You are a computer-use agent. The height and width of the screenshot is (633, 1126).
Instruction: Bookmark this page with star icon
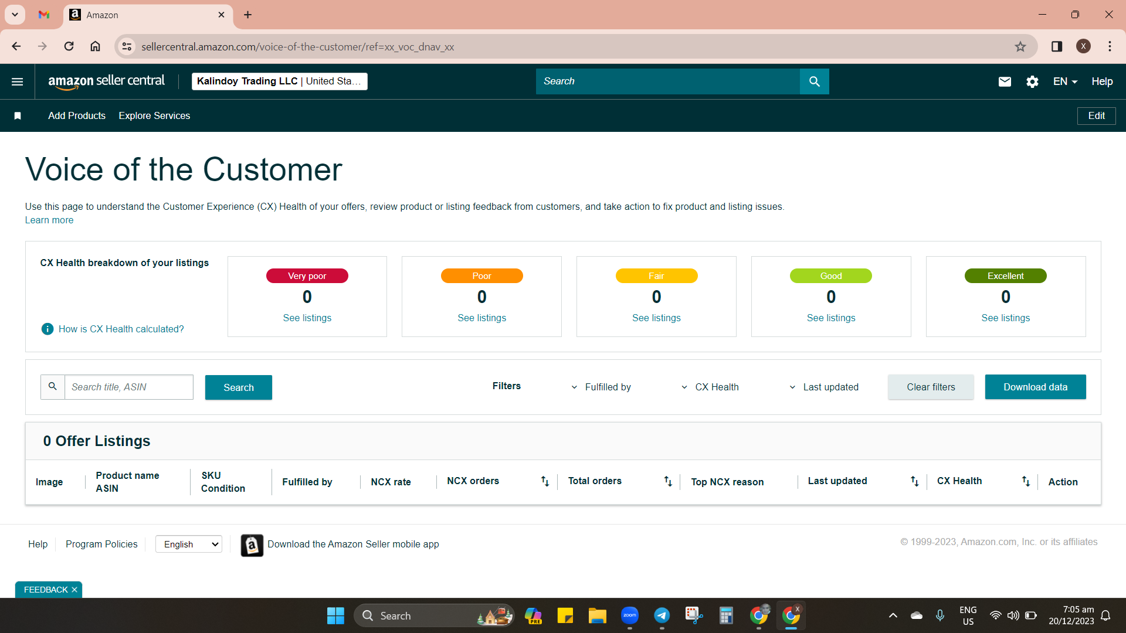click(x=1020, y=46)
